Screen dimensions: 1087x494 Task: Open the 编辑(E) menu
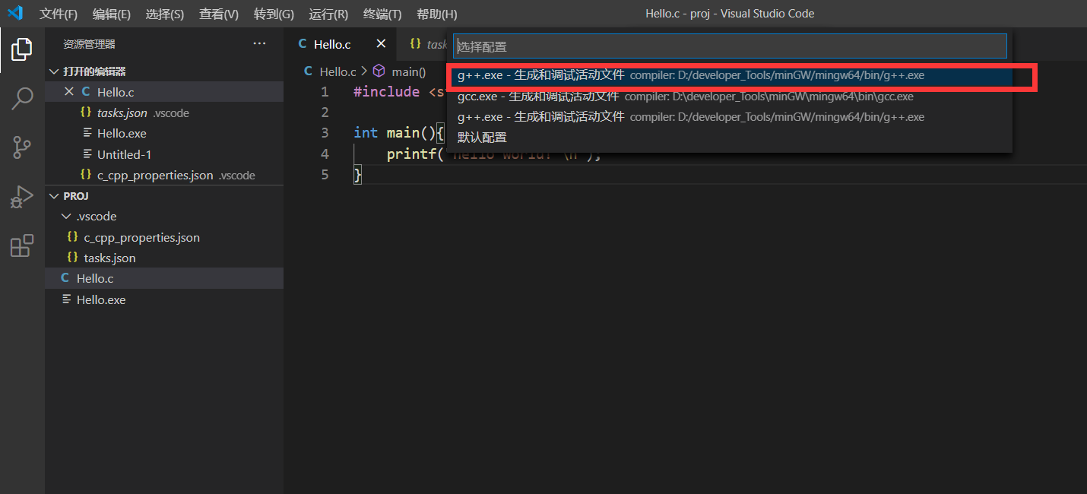pyautogui.click(x=112, y=14)
